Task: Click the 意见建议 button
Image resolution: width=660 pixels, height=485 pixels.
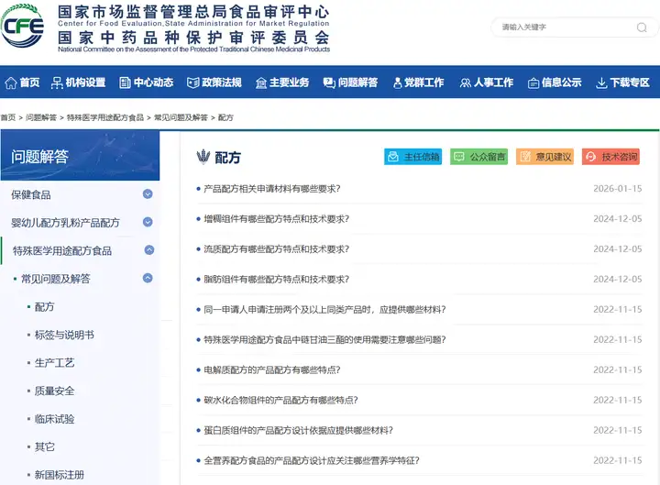Action: coord(544,157)
